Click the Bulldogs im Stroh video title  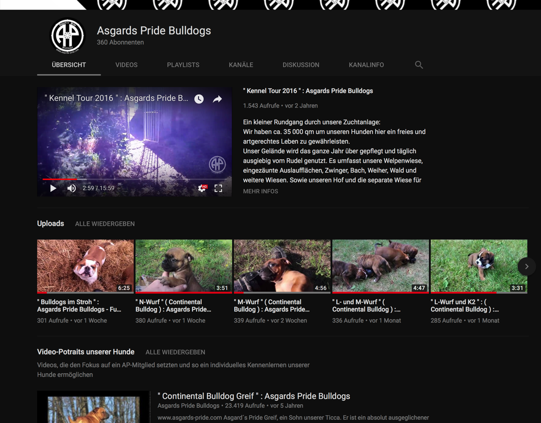click(x=79, y=305)
